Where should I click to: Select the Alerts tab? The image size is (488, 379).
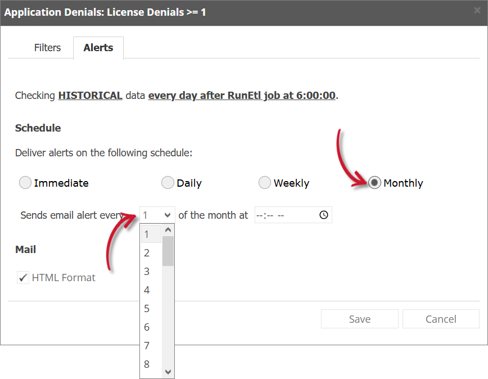coord(98,48)
